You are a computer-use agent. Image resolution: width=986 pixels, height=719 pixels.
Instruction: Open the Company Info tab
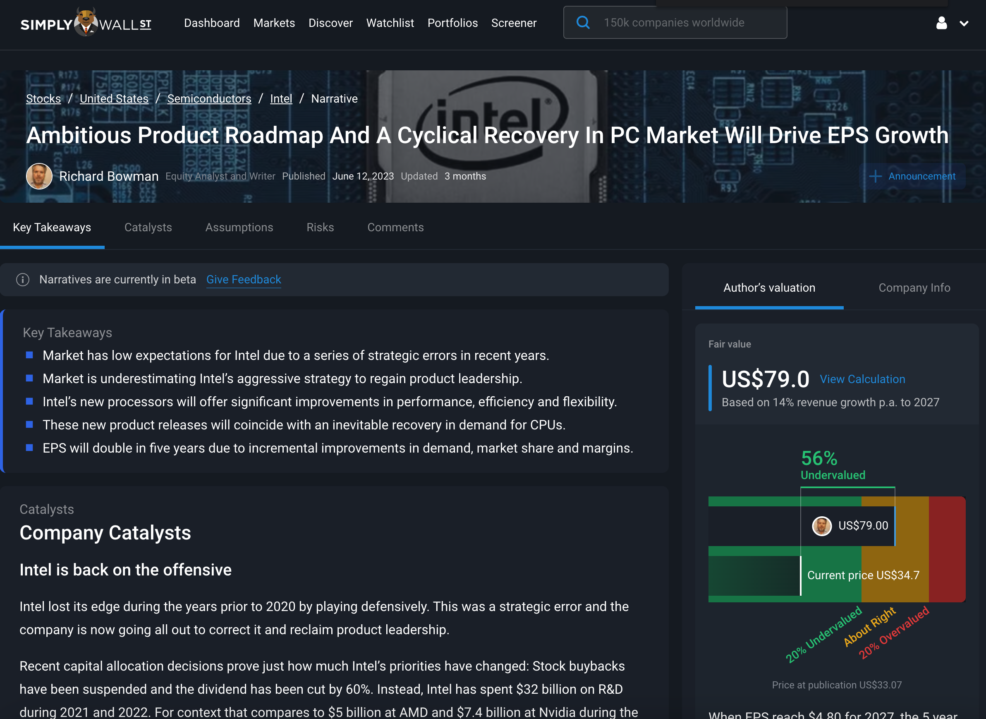(914, 288)
